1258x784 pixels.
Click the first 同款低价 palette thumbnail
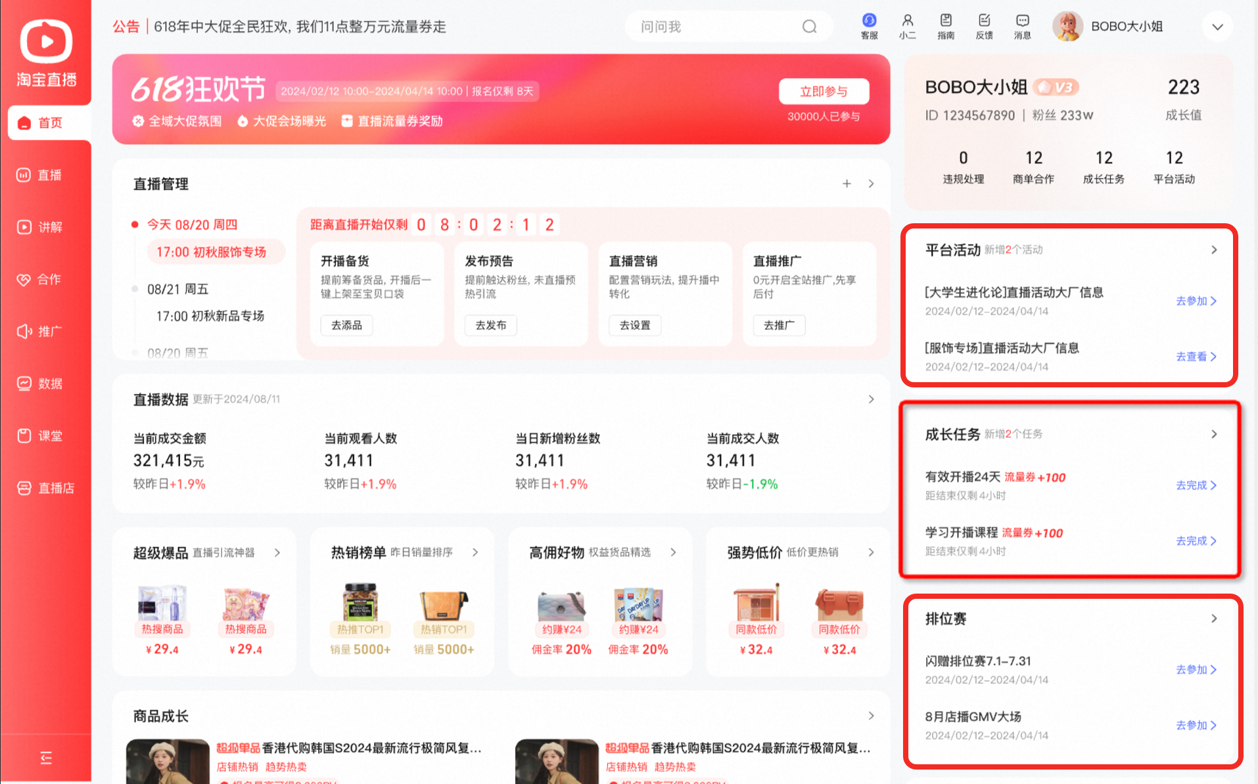coord(757,601)
